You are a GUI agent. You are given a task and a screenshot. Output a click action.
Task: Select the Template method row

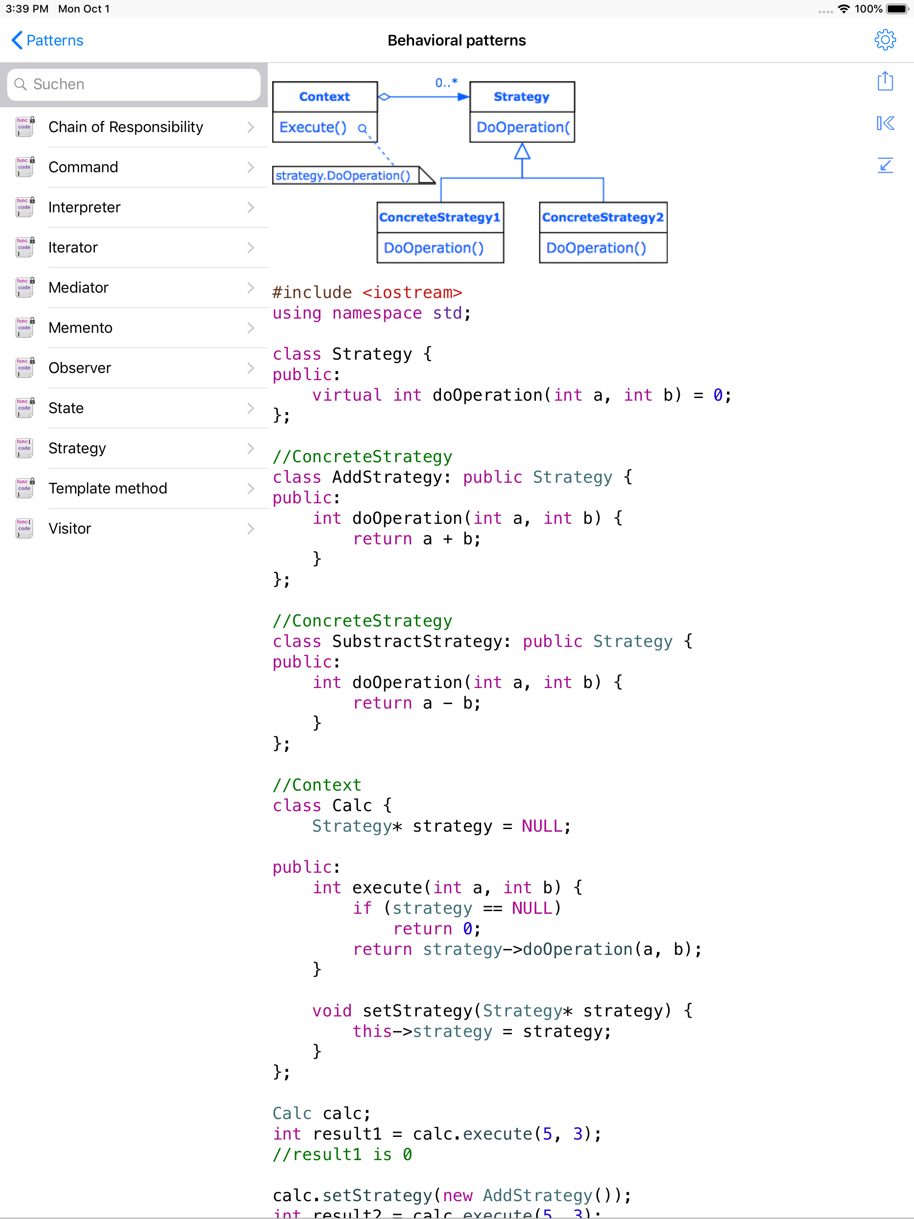pyautogui.click(x=134, y=489)
